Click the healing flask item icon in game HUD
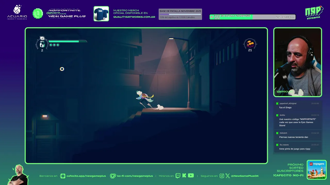Image resolution: width=330 pixels, height=185 pixels. click(x=42, y=44)
